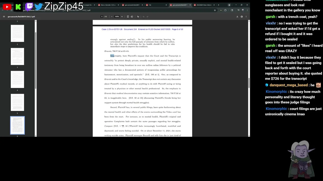Click the 'Kravetz, 706 F.3d at 63–64' citation
Screen dimensions: 323x181
click(x=117, y=51)
